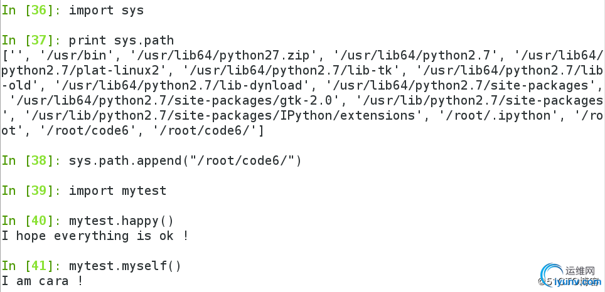Click the 'print sys.path' command

(121, 41)
